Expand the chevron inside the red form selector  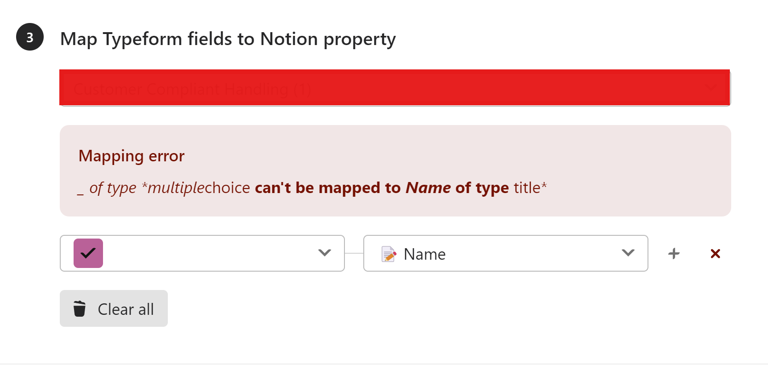[711, 88]
